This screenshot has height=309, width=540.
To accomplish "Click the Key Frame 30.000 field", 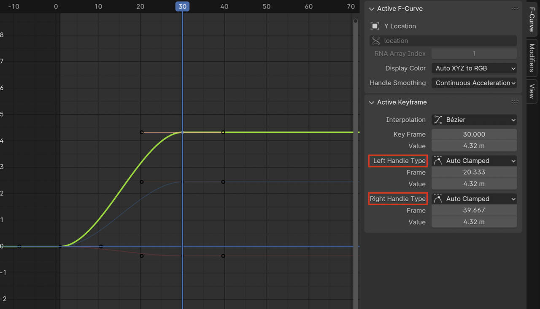I will click(474, 134).
